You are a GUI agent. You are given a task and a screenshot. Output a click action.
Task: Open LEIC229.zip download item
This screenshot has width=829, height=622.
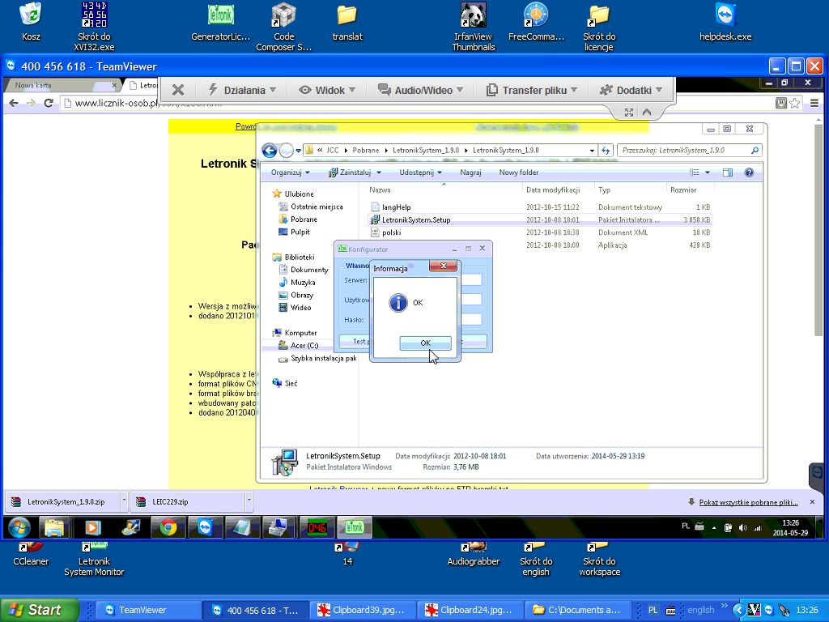tap(188, 502)
